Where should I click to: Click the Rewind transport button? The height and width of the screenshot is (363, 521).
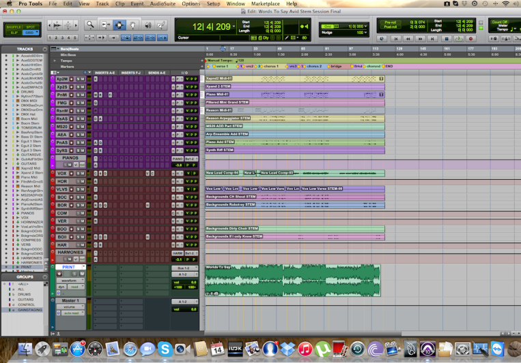point(408,39)
